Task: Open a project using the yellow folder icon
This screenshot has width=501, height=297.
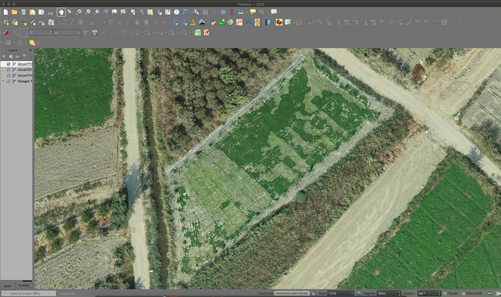Action: click(x=15, y=12)
